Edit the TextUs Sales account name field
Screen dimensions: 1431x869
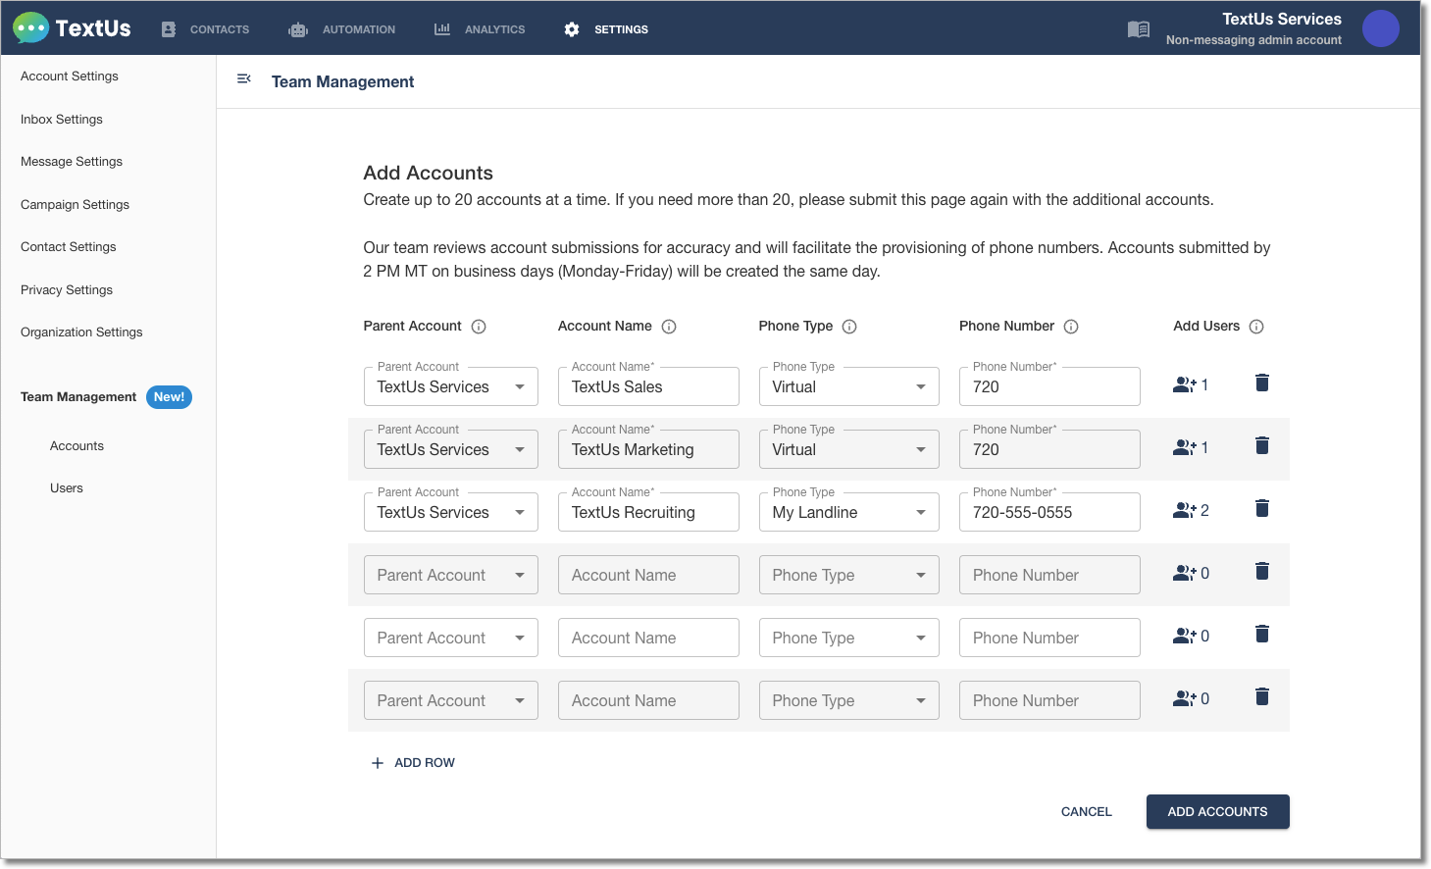[x=648, y=386]
